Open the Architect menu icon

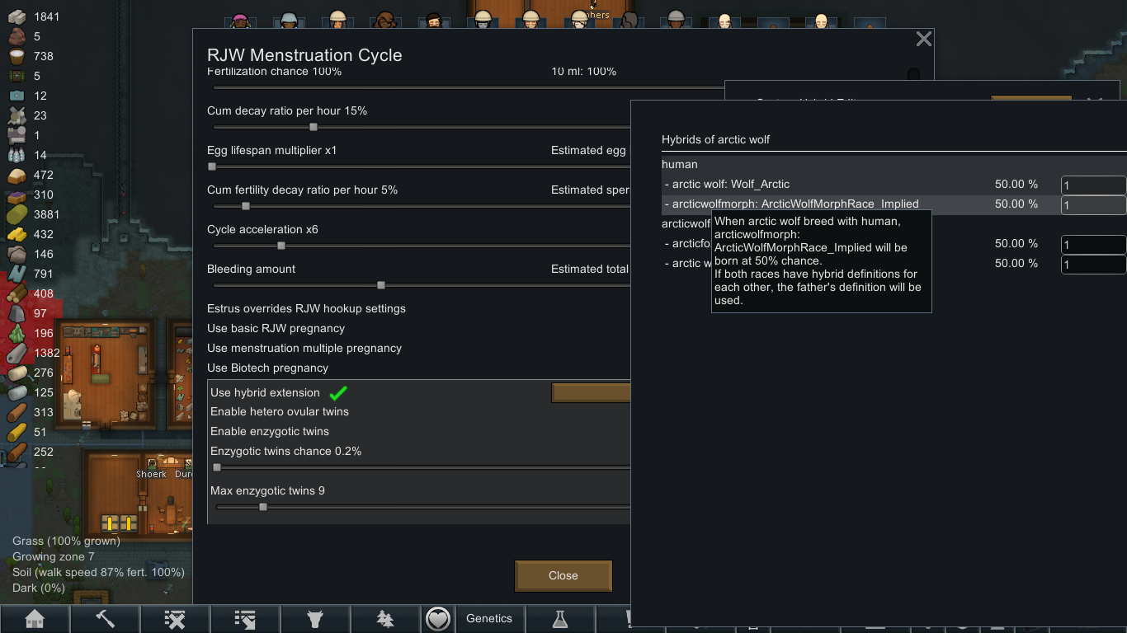point(35,618)
